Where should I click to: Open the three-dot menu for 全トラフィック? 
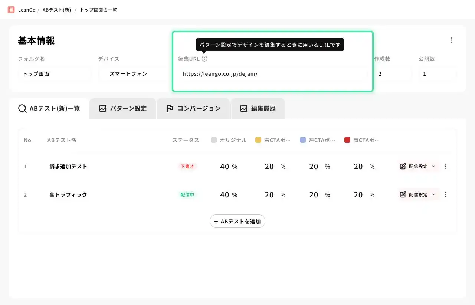[x=445, y=194]
